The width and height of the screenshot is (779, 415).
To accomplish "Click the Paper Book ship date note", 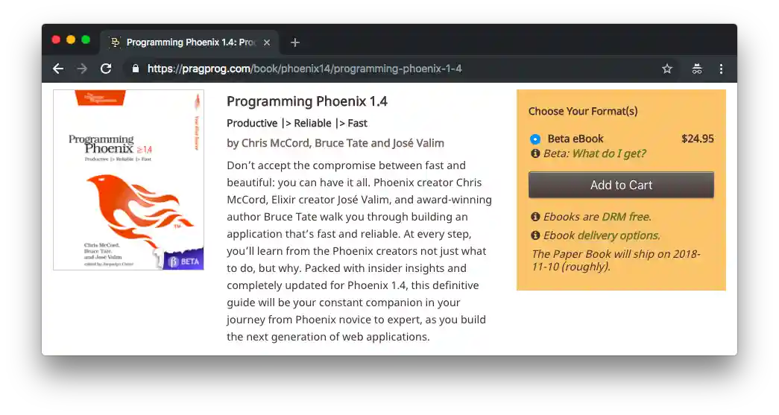I will (x=616, y=260).
